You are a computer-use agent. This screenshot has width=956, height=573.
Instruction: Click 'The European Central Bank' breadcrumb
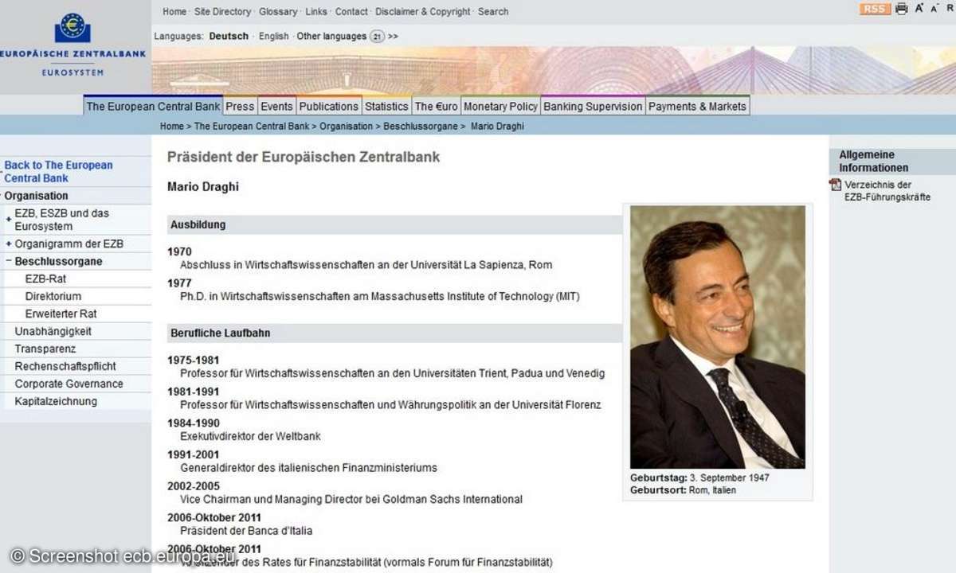click(252, 127)
